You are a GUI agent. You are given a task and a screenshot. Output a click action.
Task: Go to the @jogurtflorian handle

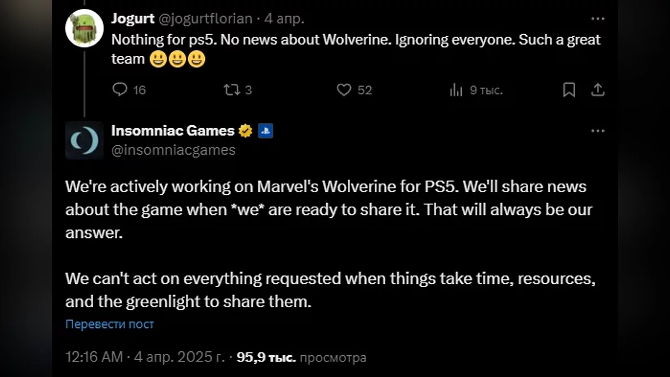click(207, 19)
